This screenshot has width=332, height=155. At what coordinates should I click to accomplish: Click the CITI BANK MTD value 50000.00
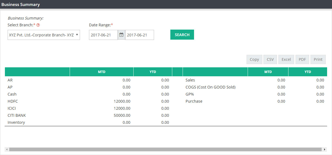[122, 115]
